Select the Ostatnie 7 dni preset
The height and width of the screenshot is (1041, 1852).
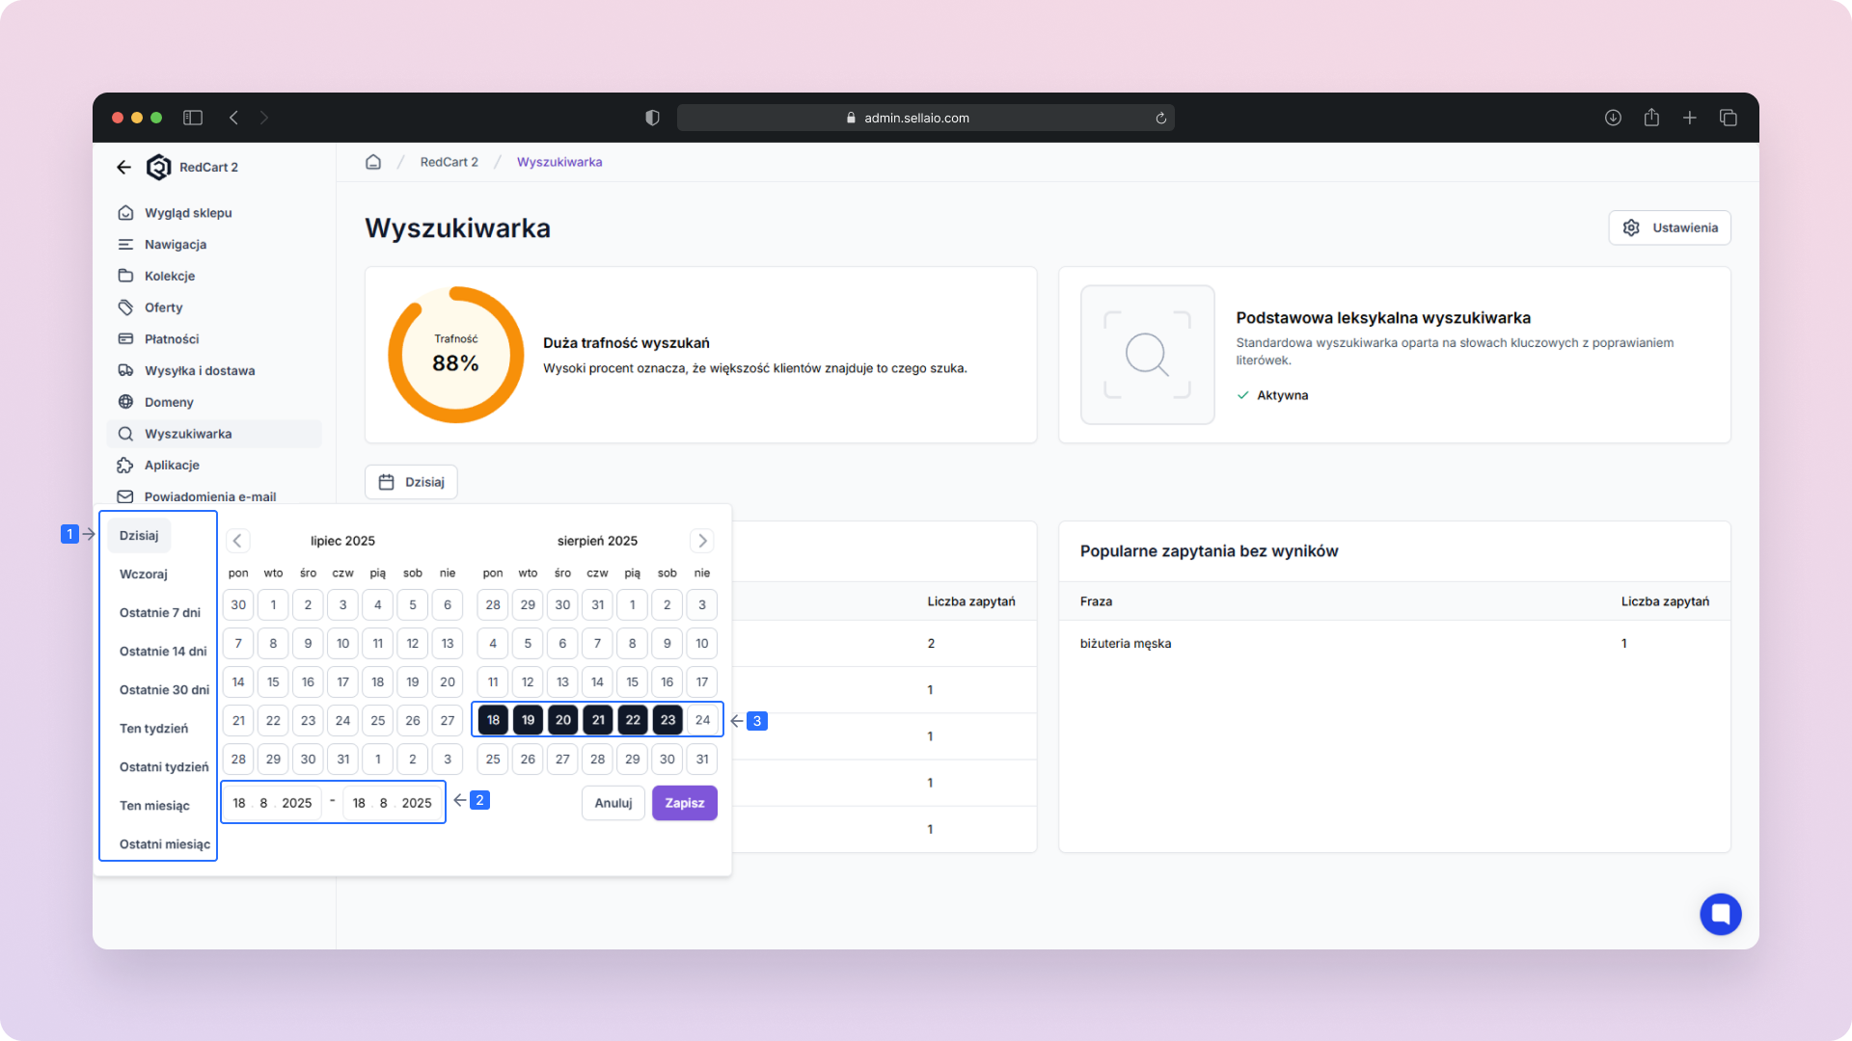tap(160, 613)
